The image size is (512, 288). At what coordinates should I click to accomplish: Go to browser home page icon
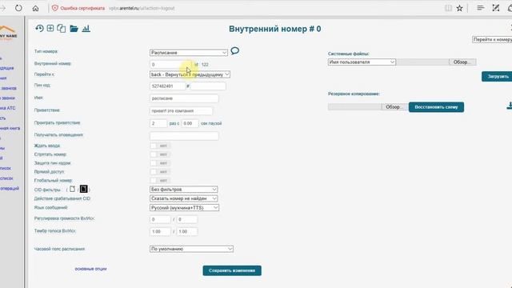35,8
